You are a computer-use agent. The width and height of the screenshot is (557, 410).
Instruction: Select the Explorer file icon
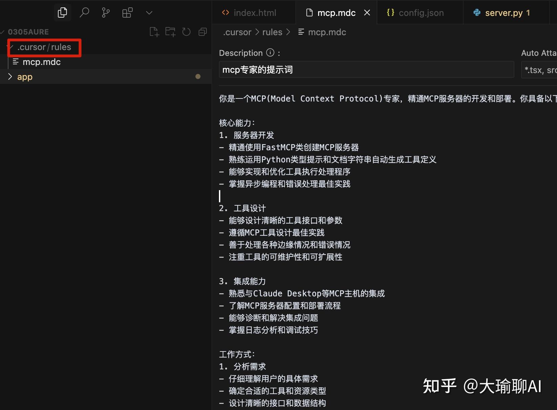pyautogui.click(x=62, y=13)
